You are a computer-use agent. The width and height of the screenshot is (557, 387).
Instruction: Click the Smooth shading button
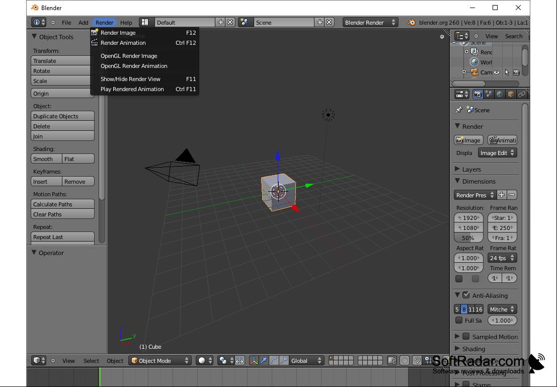[x=46, y=159]
